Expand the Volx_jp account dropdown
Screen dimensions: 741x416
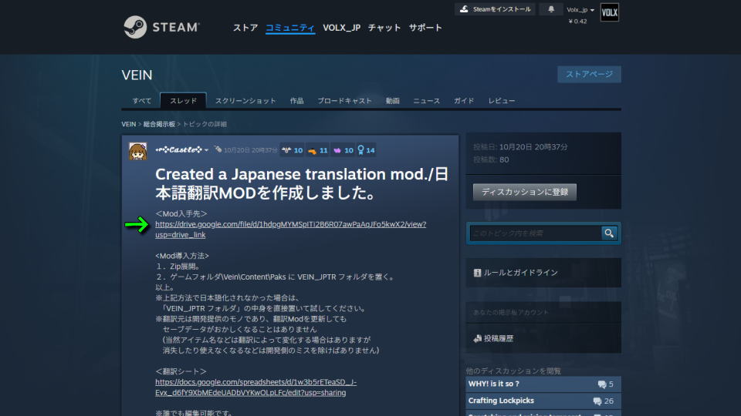(580, 9)
